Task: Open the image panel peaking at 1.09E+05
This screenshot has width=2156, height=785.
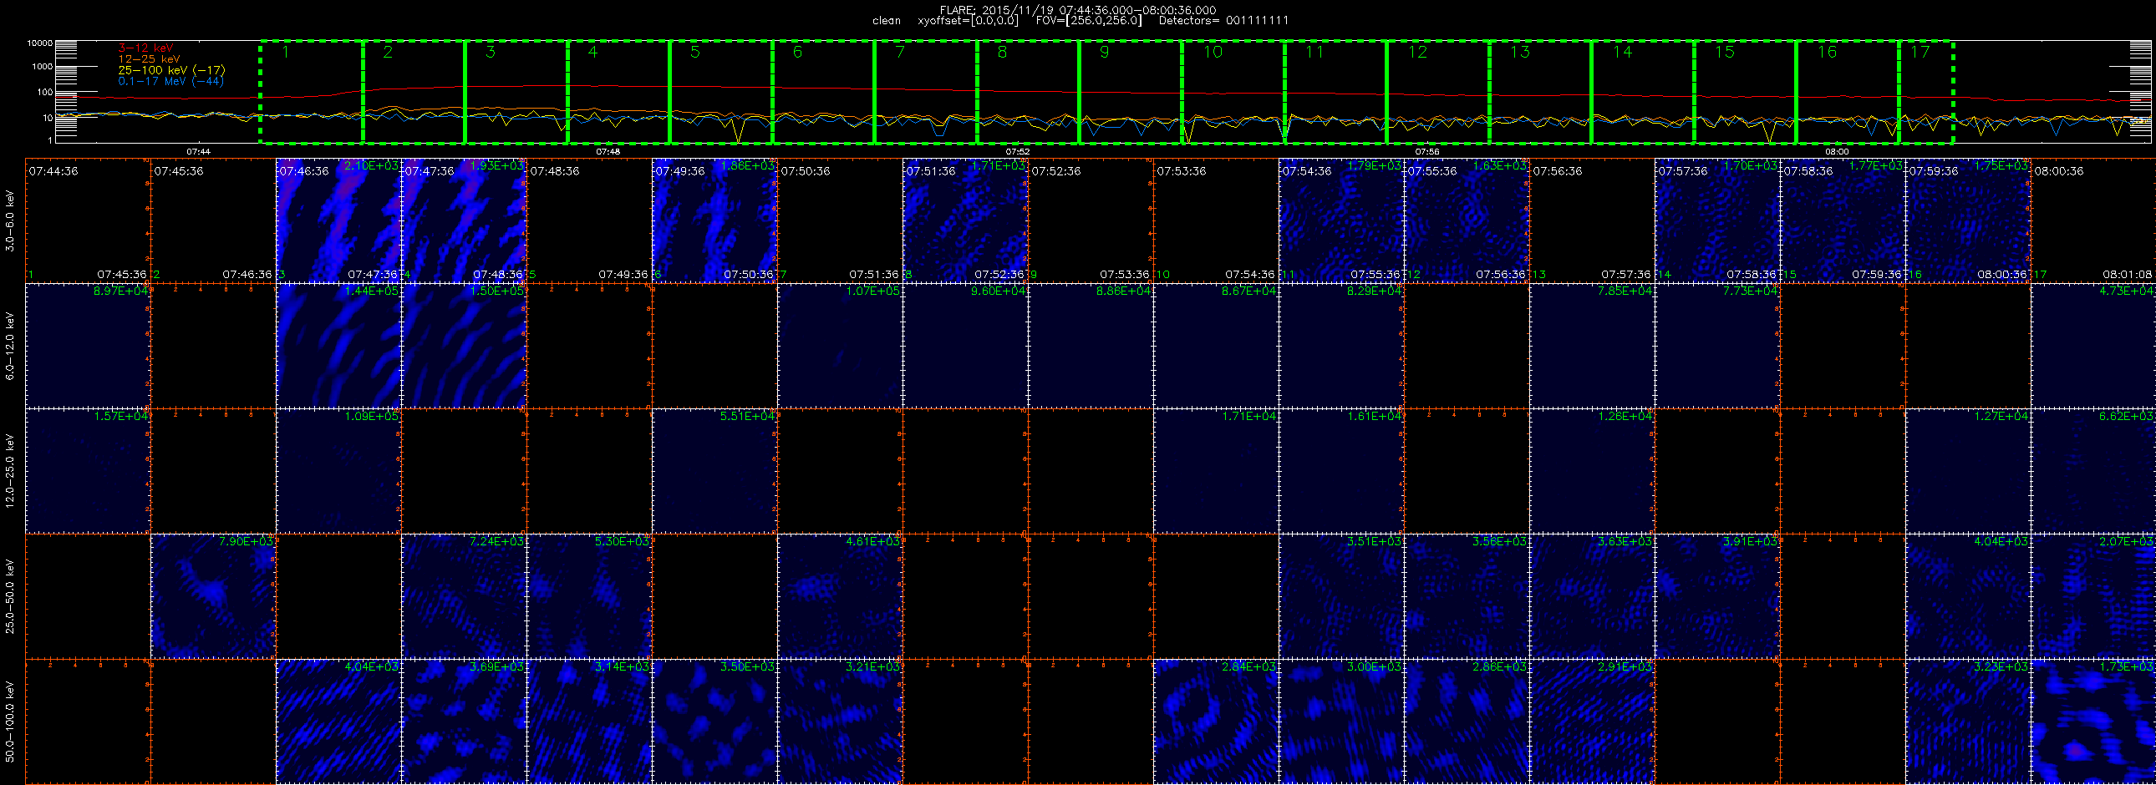Action: click(339, 471)
